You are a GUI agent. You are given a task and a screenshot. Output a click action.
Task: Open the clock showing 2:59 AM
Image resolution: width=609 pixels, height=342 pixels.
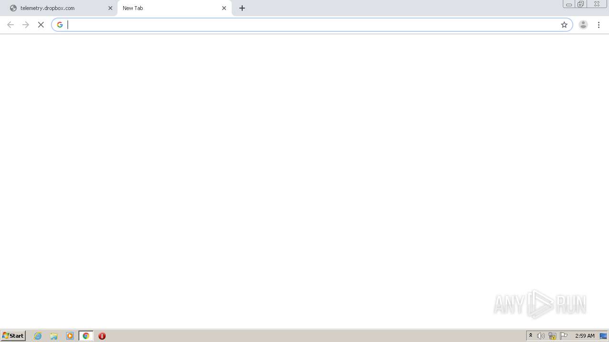click(x=585, y=336)
